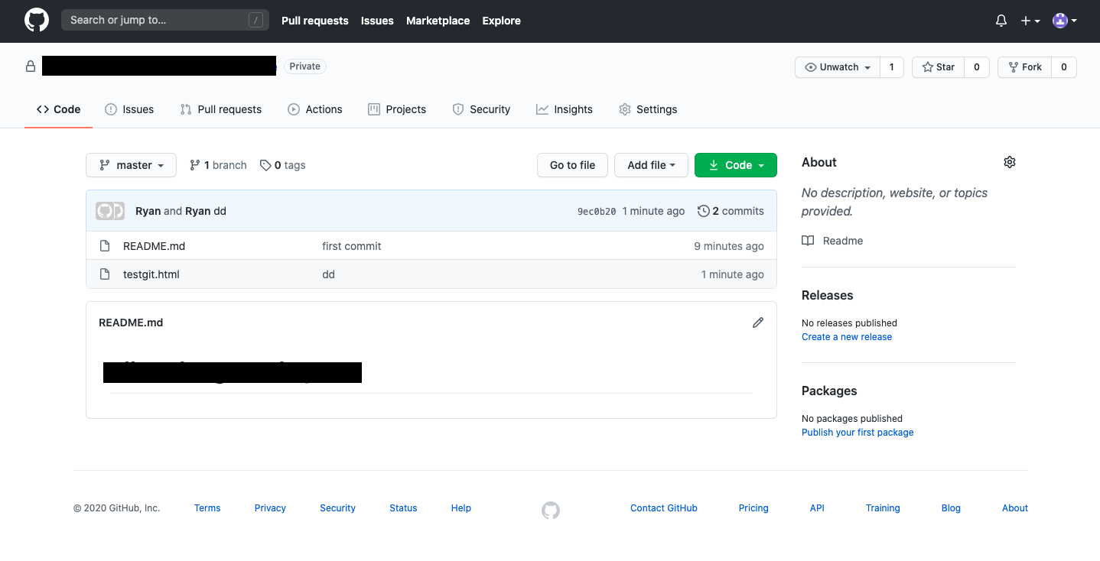
Task: Switch to the repository Issues tab
Action: (129, 109)
